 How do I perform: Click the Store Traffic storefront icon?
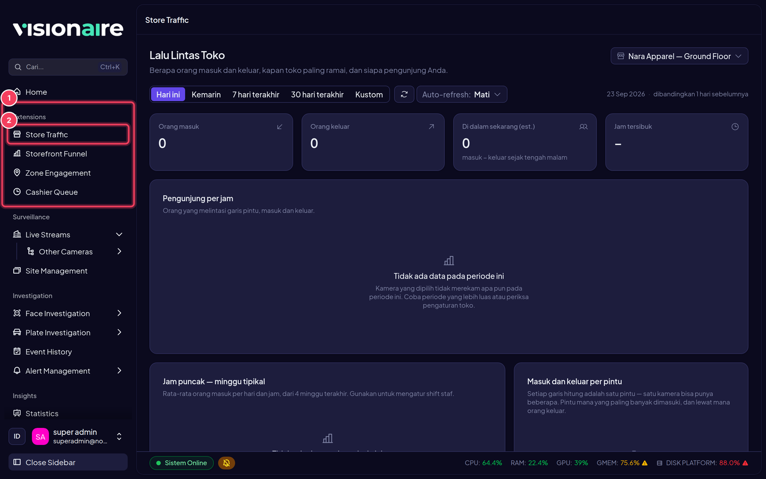(x=17, y=135)
